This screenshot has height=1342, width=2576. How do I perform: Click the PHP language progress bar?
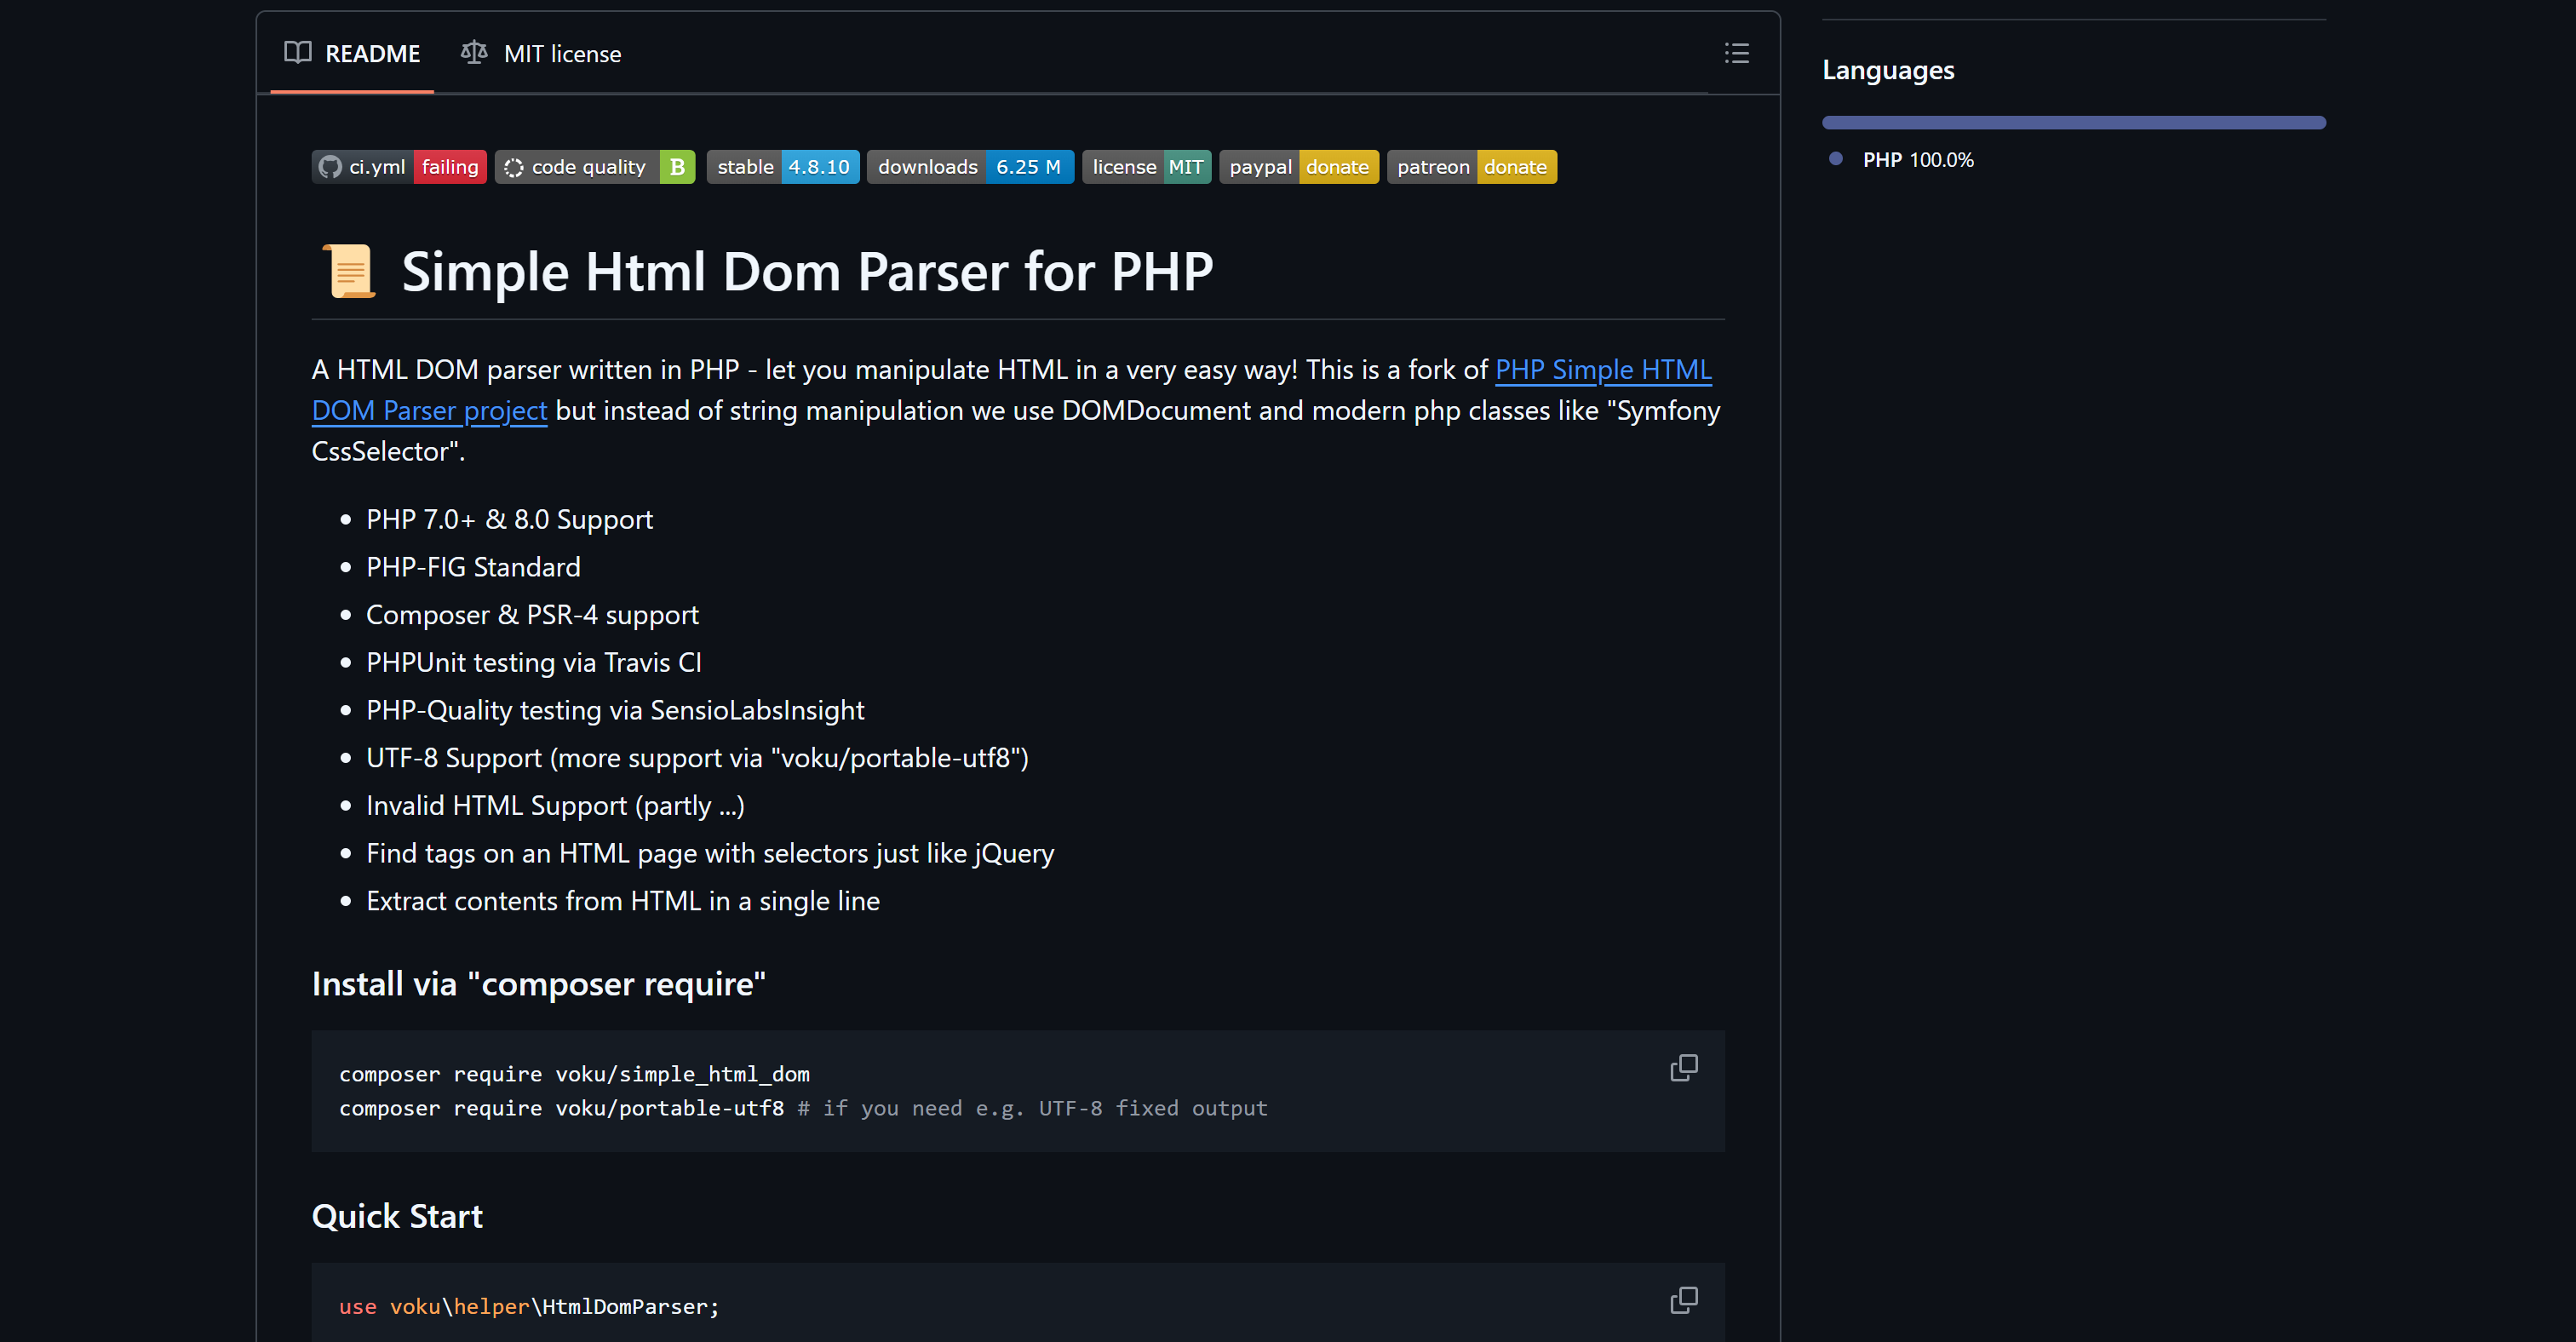2073,123
